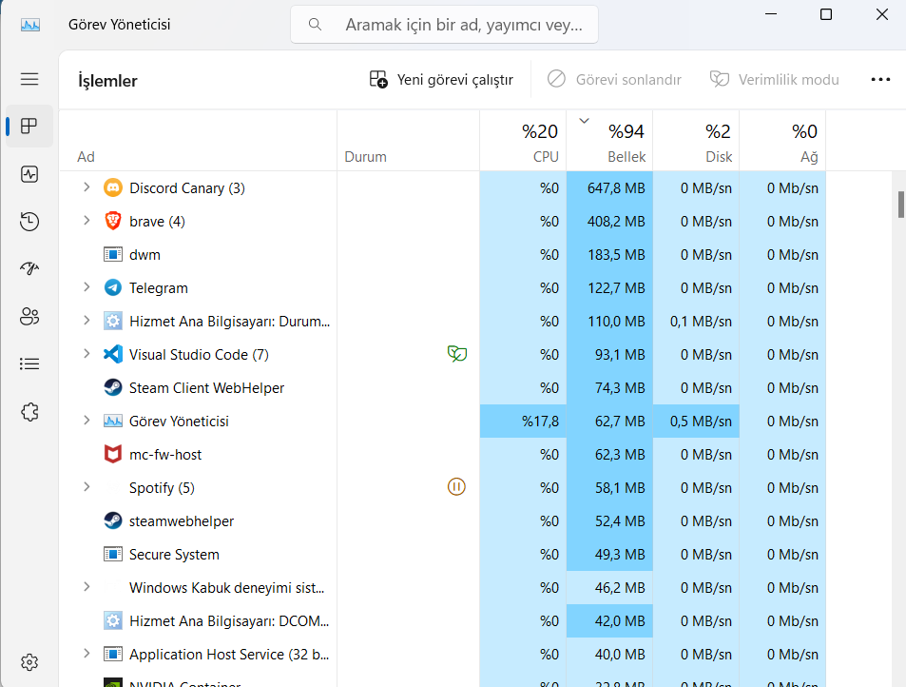Open the Services puzzle-piece page icon
Image resolution: width=906 pixels, height=687 pixels.
tap(29, 412)
